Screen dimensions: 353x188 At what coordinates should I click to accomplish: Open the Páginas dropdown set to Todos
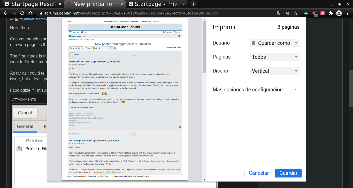pyautogui.click(x=274, y=57)
